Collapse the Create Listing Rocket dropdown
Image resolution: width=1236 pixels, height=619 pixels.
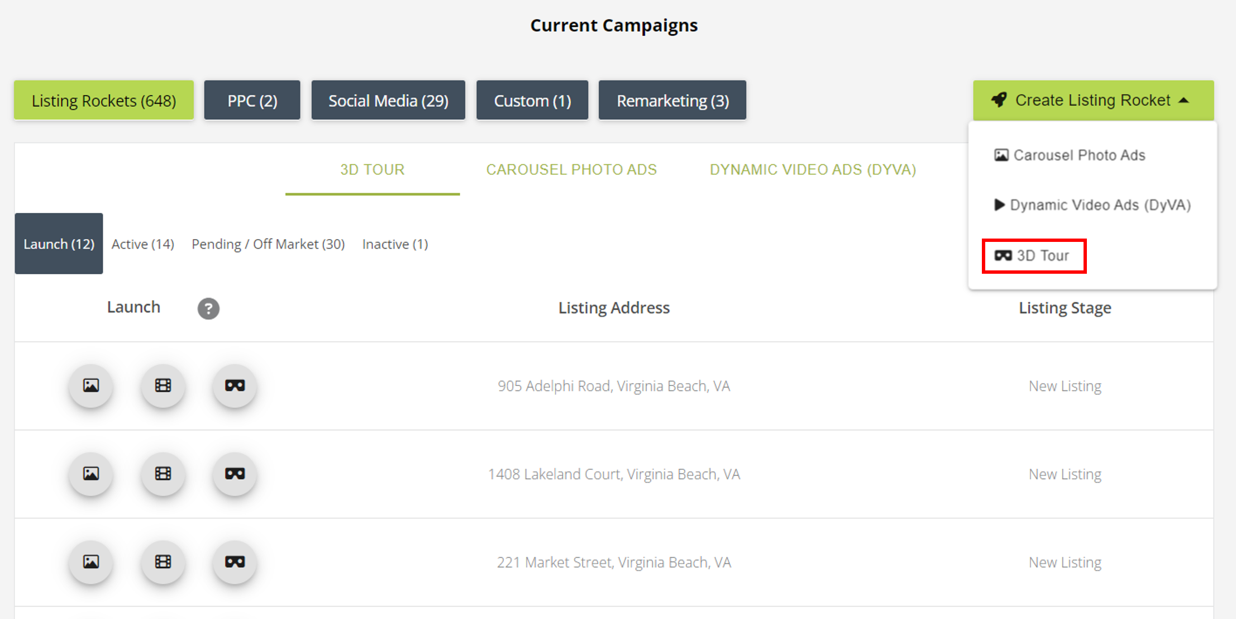click(1094, 101)
